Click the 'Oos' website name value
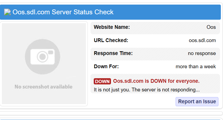Image resolution: width=223 pixels, height=120 pixels. 211,27
